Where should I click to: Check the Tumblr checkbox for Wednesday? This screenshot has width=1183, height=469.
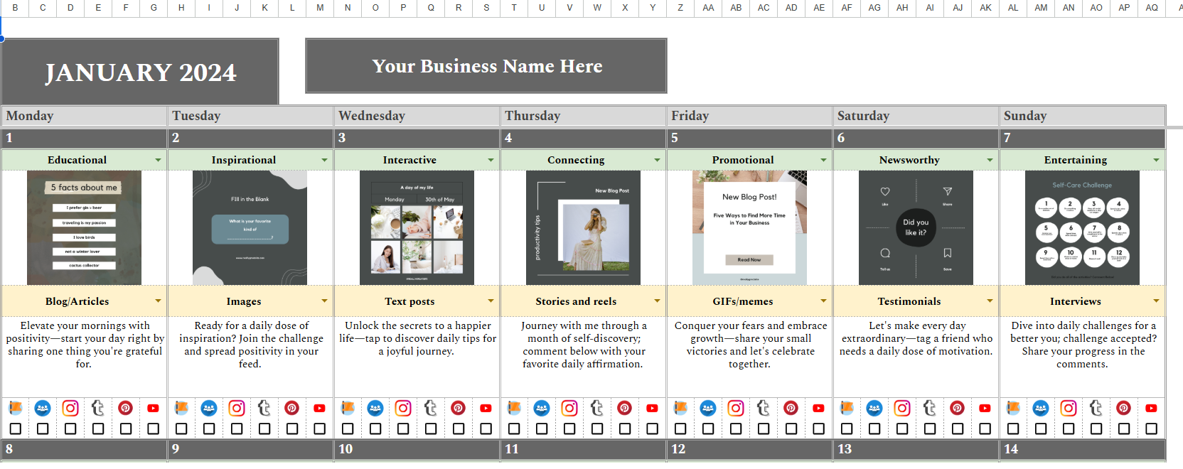tap(431, 428)
